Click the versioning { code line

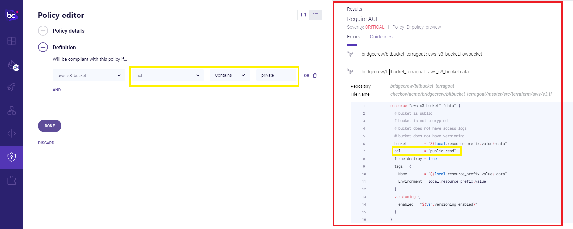(x=407, y=197)
